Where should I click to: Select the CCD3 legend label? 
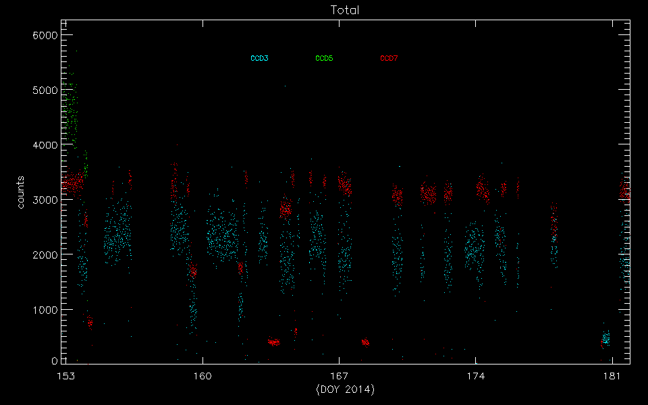[x=259, y=58]
